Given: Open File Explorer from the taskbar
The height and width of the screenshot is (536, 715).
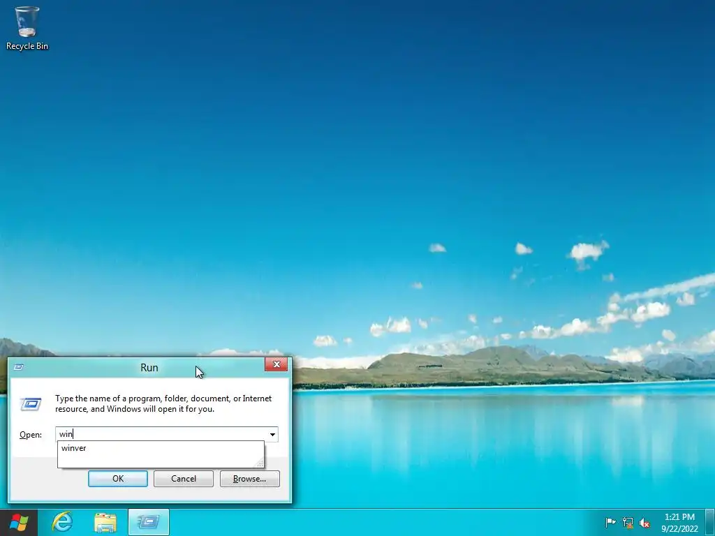Looking at the screenshot, I should 105,522.
